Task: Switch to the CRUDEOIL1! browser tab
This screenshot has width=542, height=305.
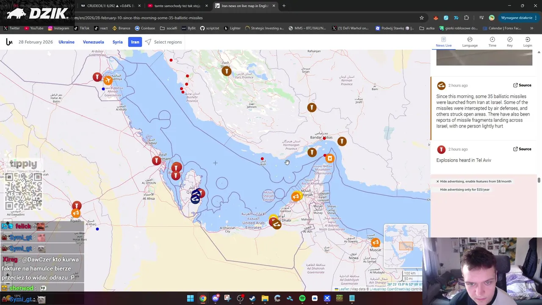Action: pos(111,6)
